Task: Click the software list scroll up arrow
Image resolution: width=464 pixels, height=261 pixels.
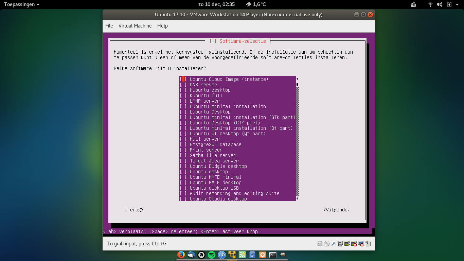Action: (x=297, y=79)
